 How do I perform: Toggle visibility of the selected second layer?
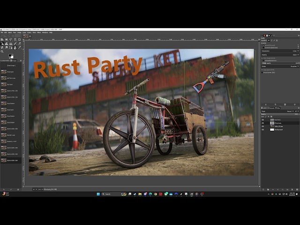tap(263, 123)
